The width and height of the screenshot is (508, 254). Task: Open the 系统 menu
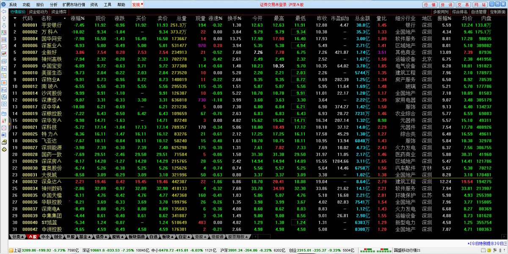[13, 5]
